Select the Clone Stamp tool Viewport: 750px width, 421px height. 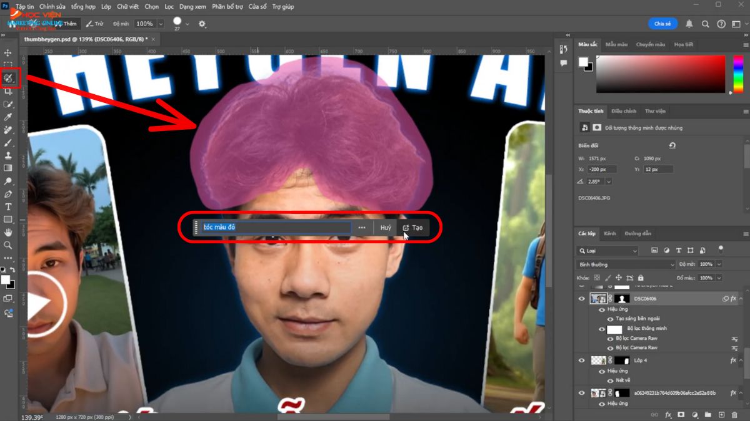(8, 155)
